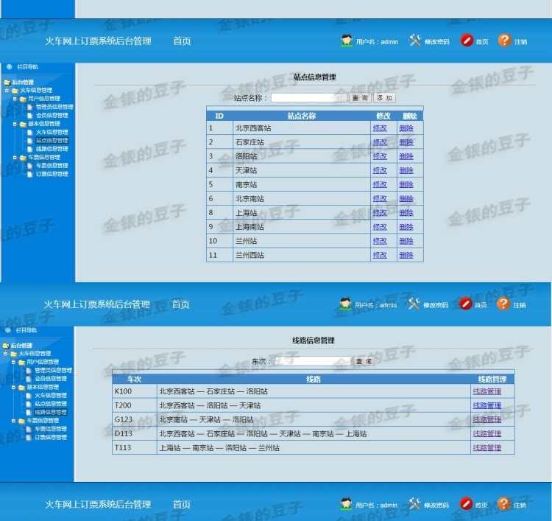
Task: Collapse the 基本信息管理 node in the station page sidebar
Action: coord(15,124)
